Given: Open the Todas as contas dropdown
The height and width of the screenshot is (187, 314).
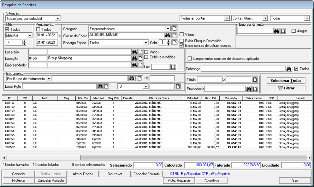Looking at the screenshot, I should (x=227, y=18).
